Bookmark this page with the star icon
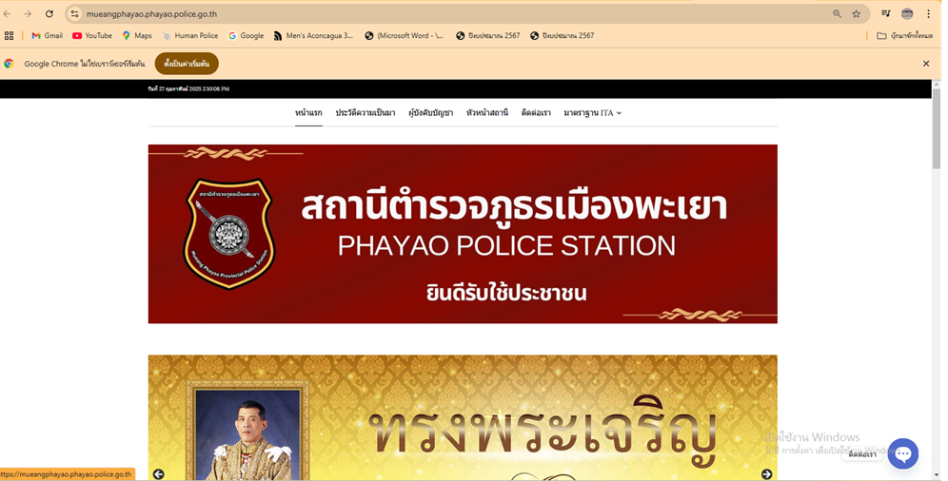Viewport: 948px width, 481px height. tap(856, 14)
